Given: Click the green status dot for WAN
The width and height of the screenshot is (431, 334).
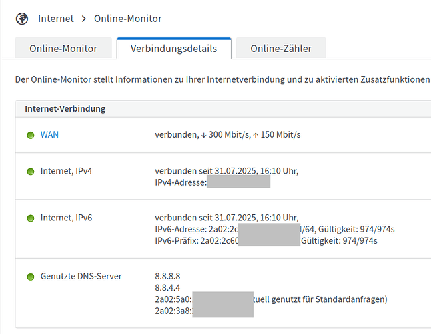Looking at the screenshot, I should pyautogui.click(x=31, y=135).
